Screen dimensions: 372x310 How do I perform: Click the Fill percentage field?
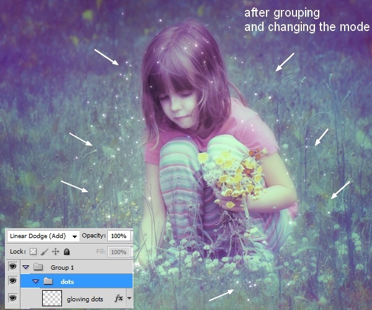(117, 252)
